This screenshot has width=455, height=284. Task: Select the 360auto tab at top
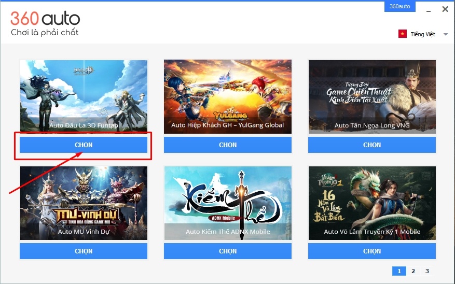400,6
